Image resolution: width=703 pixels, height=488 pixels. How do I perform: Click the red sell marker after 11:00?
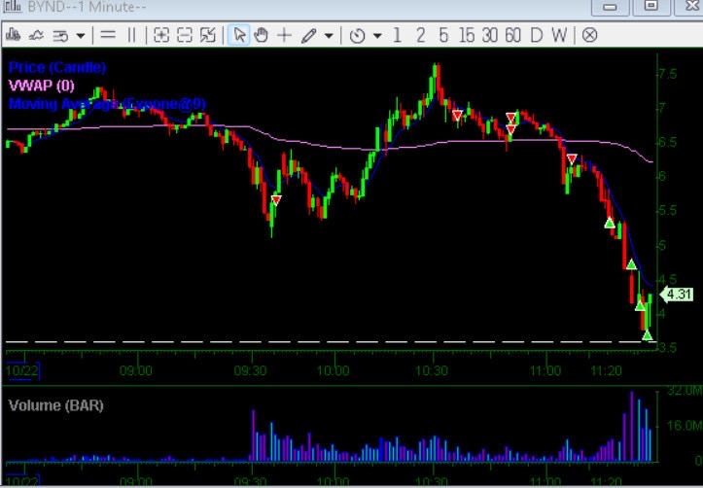click(x=572, y=158)
